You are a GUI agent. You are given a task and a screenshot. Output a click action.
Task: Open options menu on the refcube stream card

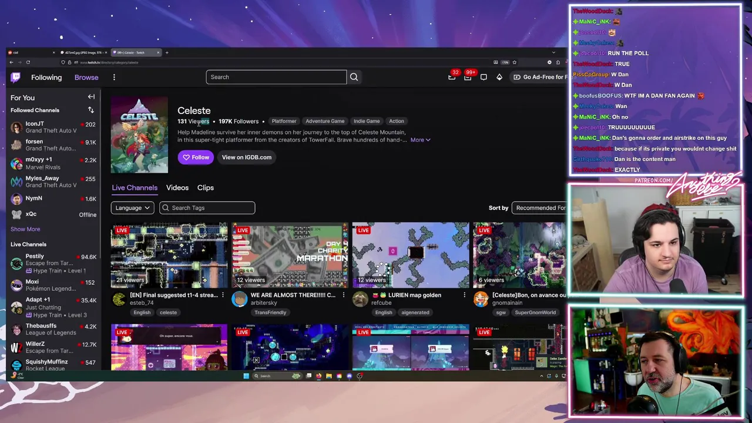(464, 295)
